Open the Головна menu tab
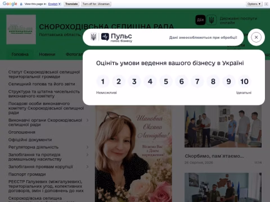Screen dimensions: 270x202 [20, 54]
